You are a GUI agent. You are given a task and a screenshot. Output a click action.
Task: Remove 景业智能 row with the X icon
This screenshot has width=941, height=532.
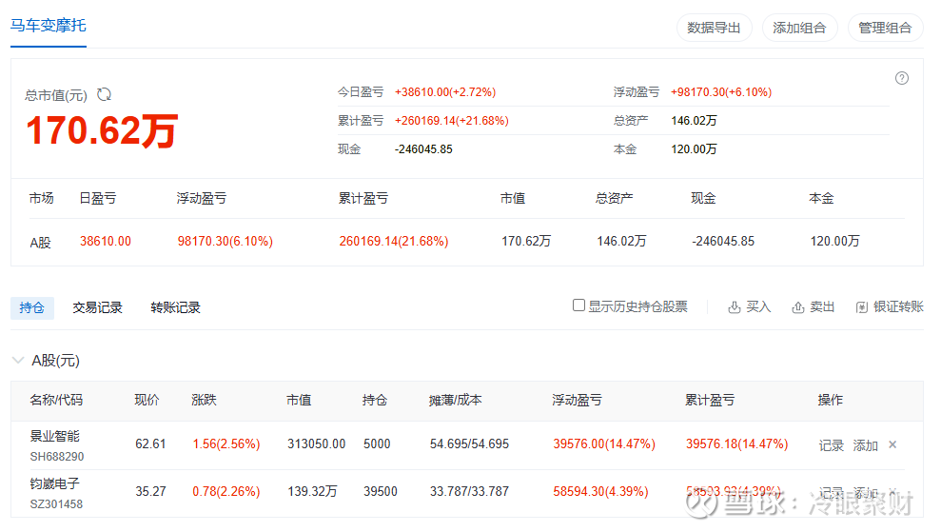[x=892, y=444]
